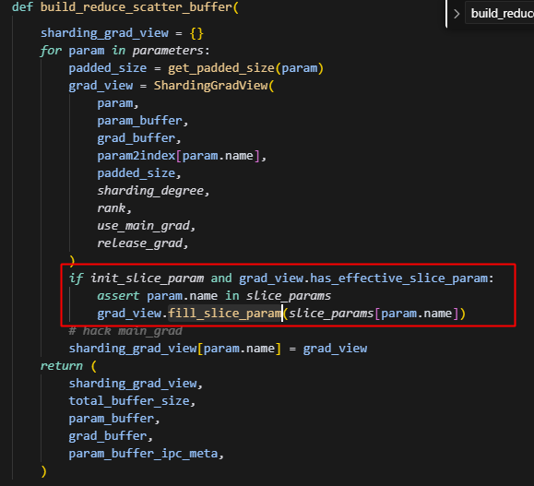Click param_buffer_ipc_meta in the return tuple
This screenshot has width=534, height=486.
click(x=143, y=454)
